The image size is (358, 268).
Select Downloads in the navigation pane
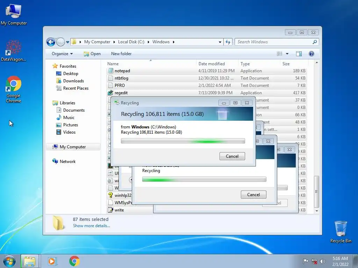tap(70, 81)
